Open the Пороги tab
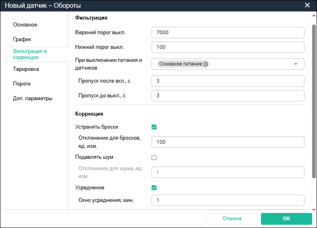This screenshot has width=317, height=228. pyautogui.click(x=22, y=84)
